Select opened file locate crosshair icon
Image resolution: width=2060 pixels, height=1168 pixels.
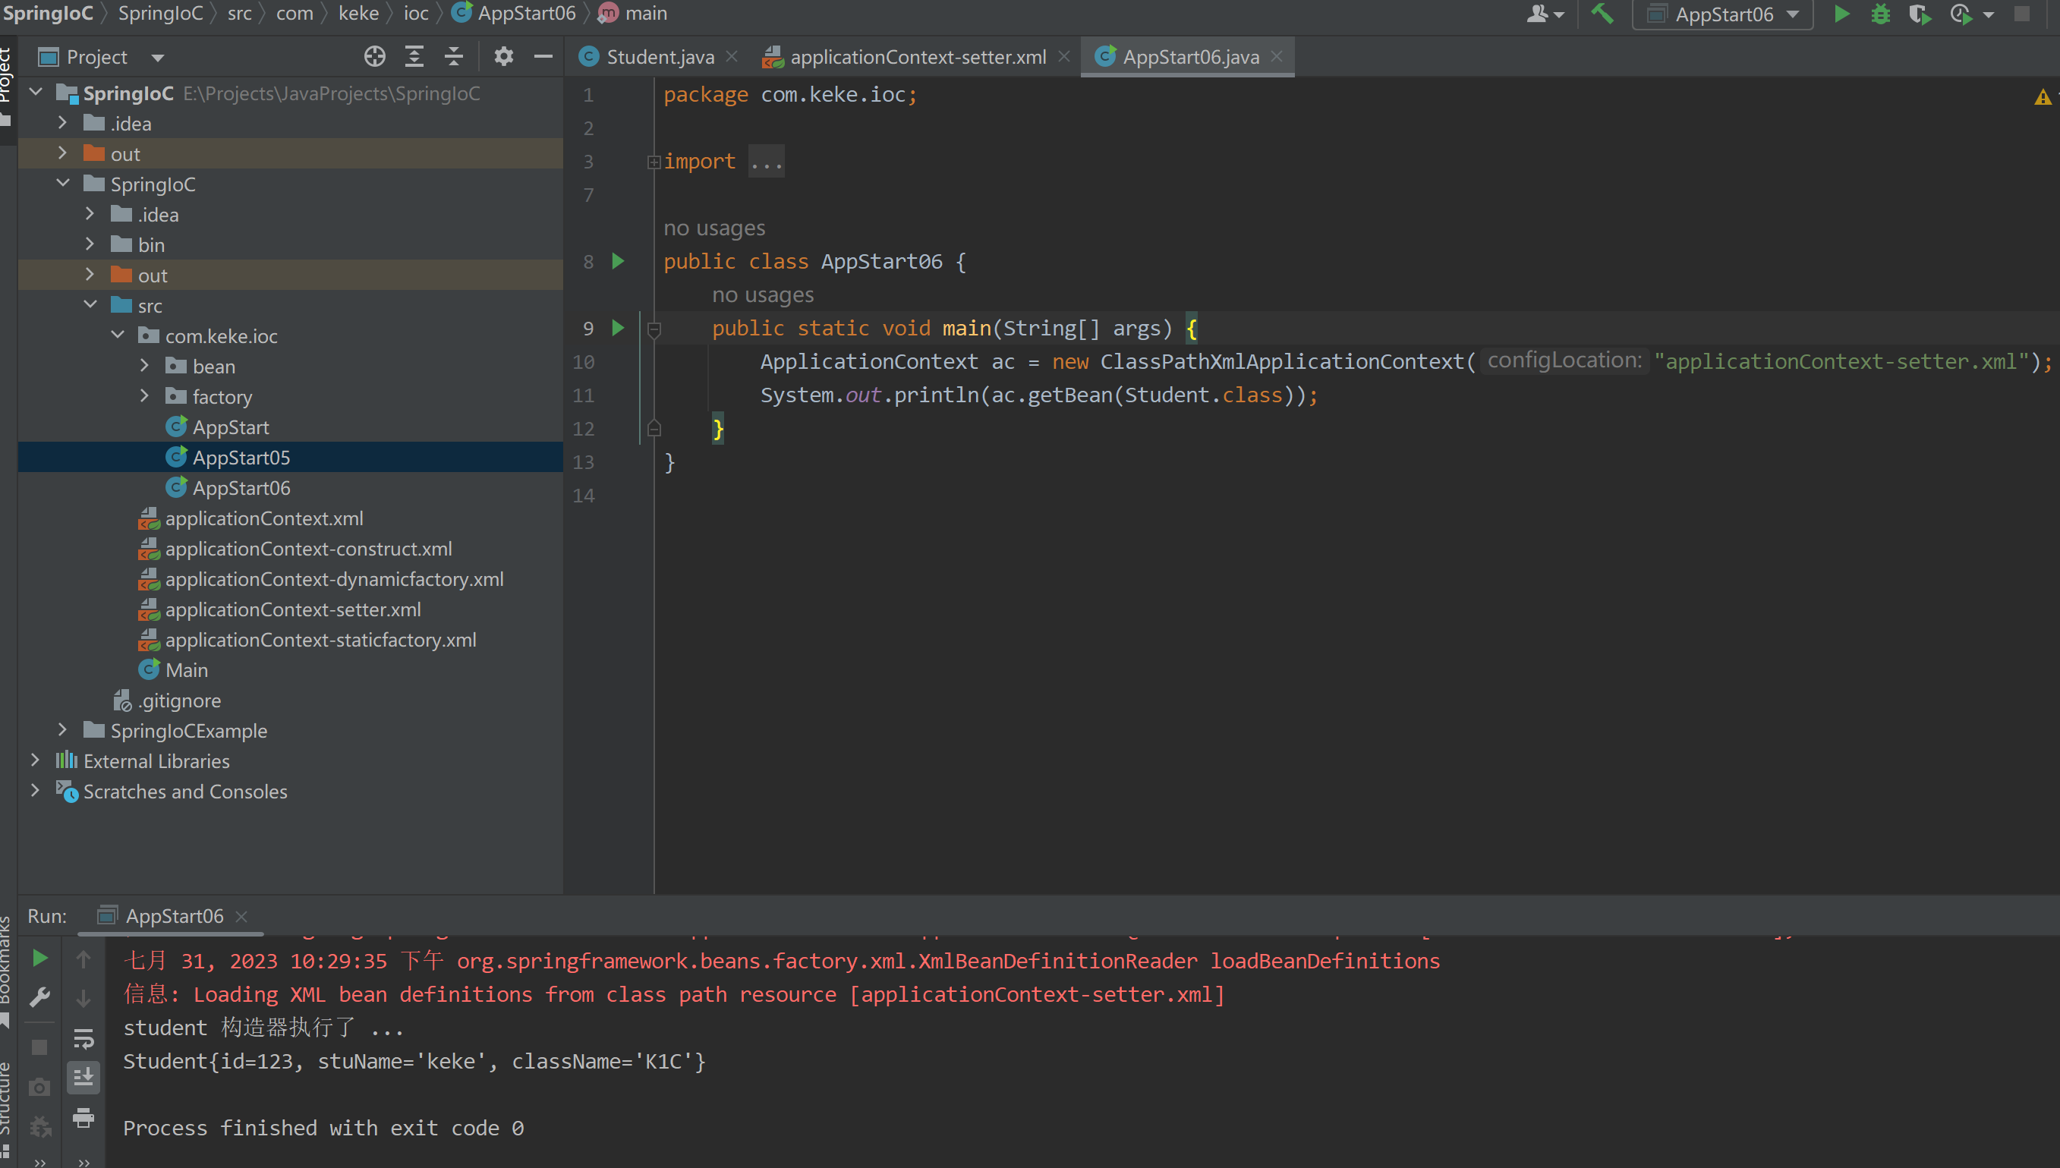(x=375, y=56)
